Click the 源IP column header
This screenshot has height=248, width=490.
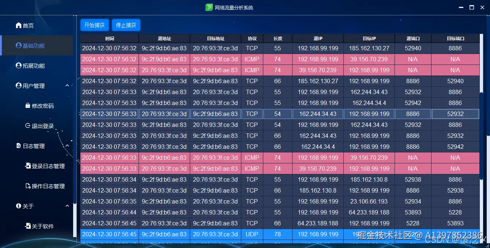pyautogui.click(x=318, y=38)
